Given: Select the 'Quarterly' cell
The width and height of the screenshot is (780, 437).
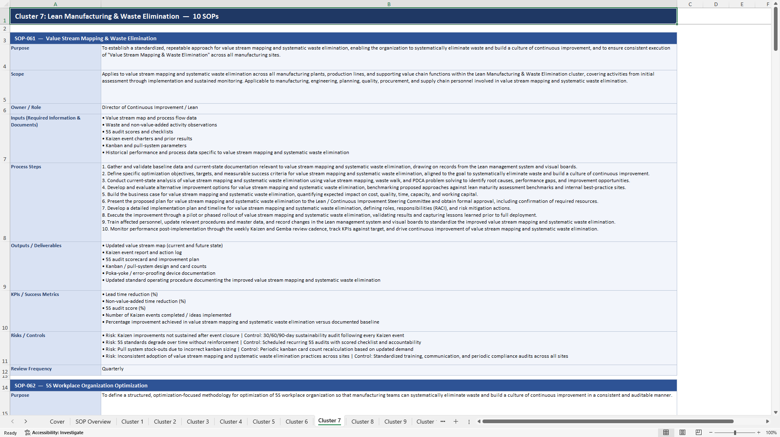Looking at the screenshot, I should click(x=389, y=370).
